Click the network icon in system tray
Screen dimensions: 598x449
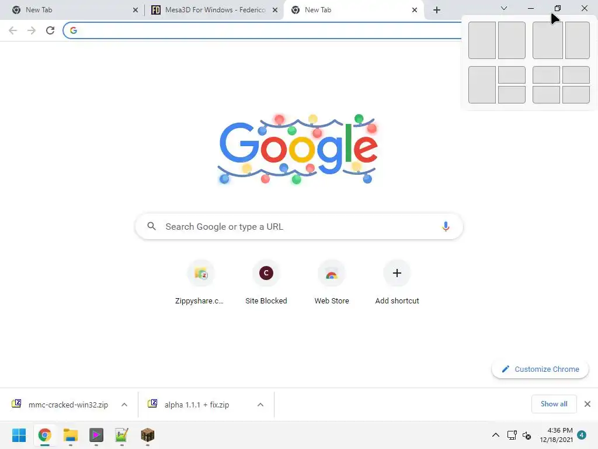(x=512, y=435)
